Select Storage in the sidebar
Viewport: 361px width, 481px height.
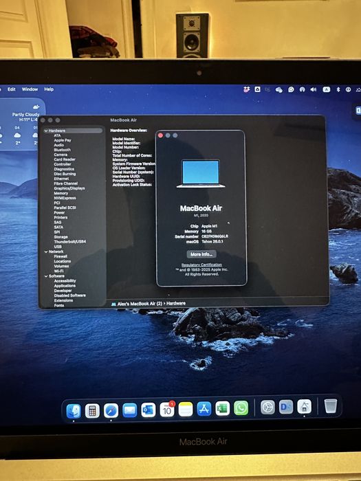[x=61, y=237]
